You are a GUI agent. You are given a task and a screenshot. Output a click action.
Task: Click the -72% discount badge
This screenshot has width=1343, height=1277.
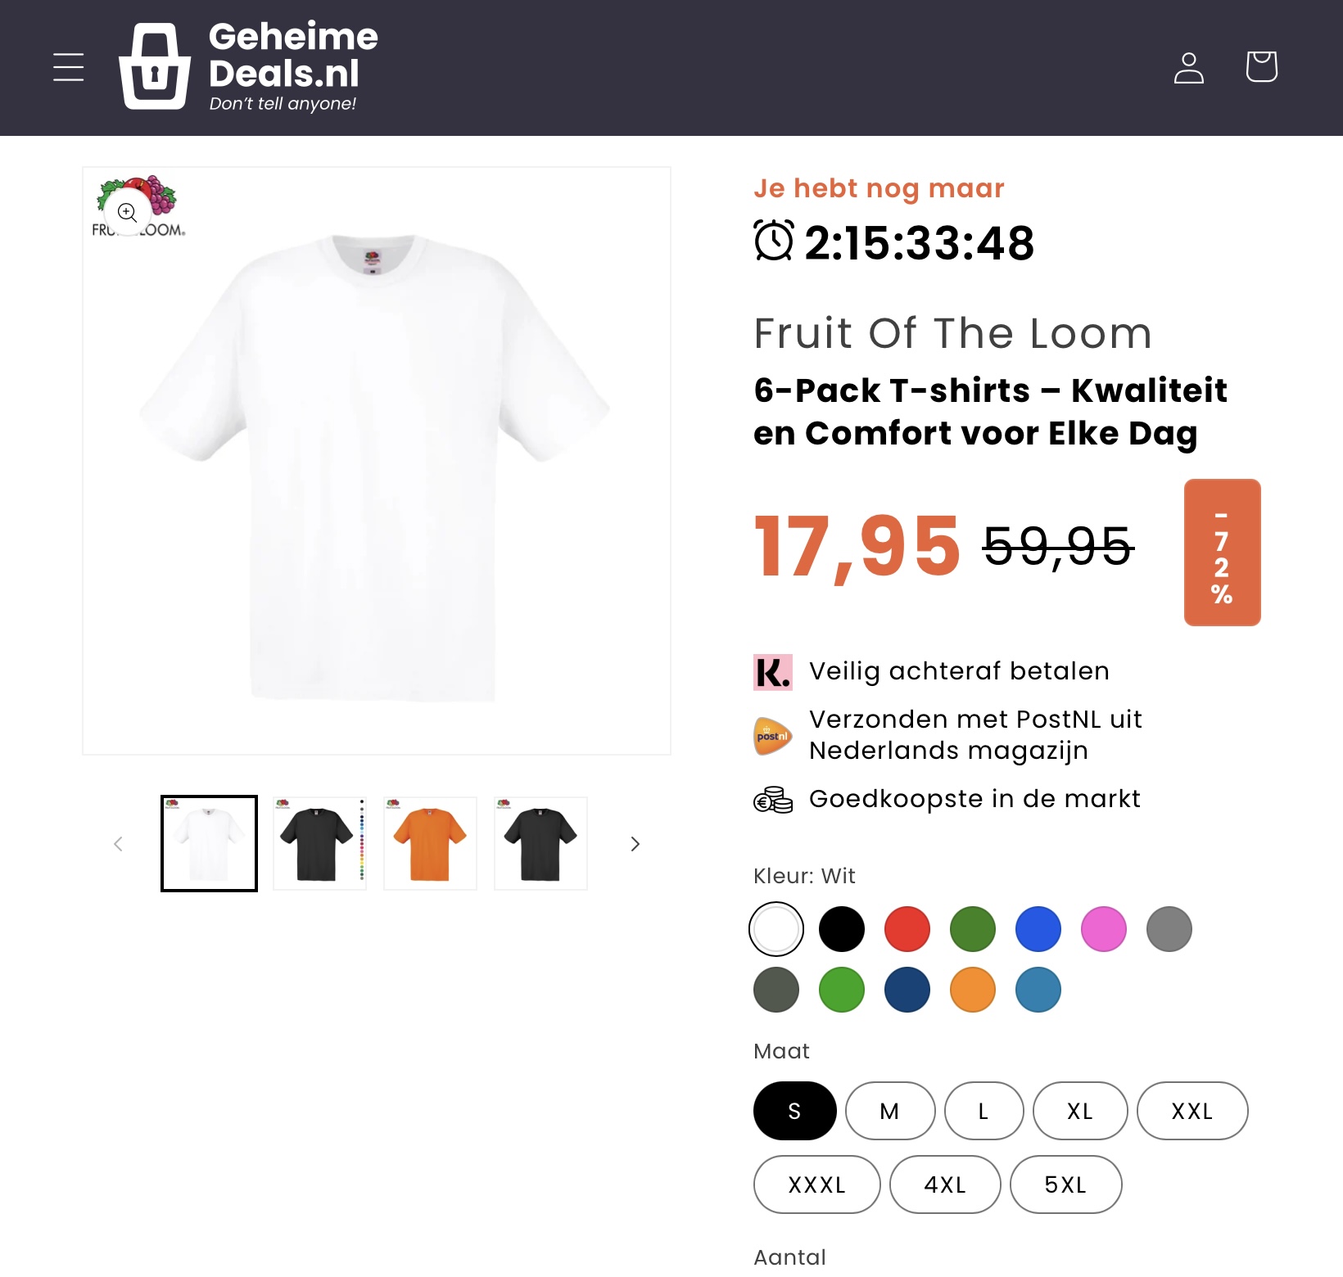point(1222,551)
